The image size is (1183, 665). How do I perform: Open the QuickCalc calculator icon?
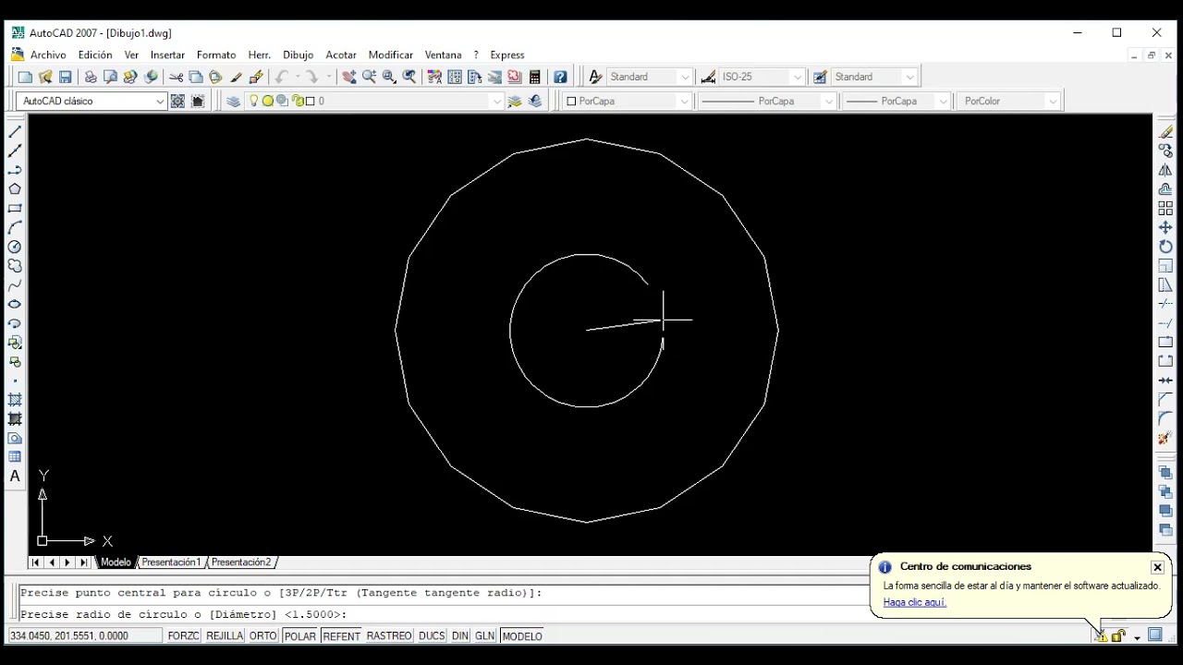[x=535, y=77]
